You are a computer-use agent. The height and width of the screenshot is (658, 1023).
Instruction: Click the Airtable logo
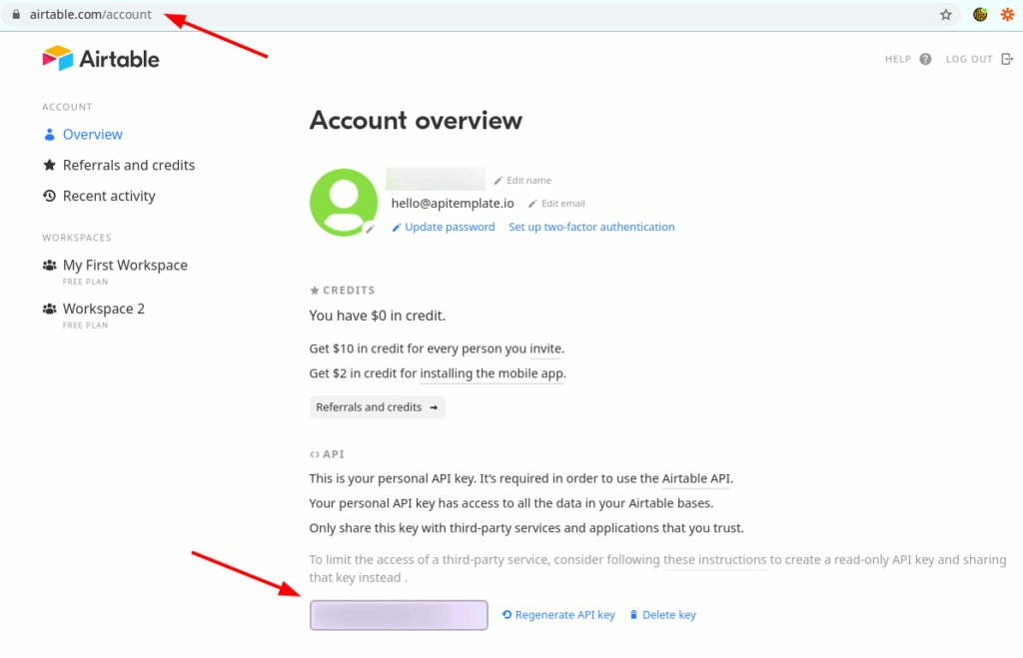pos(101,59)
